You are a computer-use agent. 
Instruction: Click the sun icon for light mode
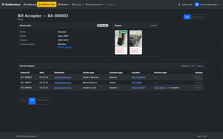tap(179, 4)
